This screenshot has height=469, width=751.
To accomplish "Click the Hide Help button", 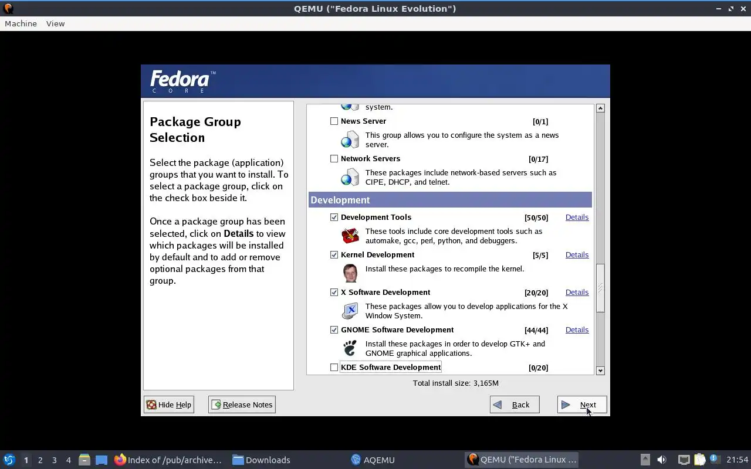I will (169, 405).
